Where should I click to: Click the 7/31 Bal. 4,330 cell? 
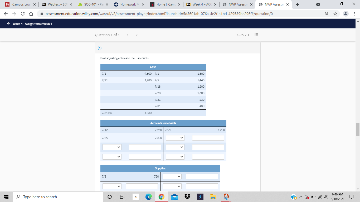pos(127,113)
